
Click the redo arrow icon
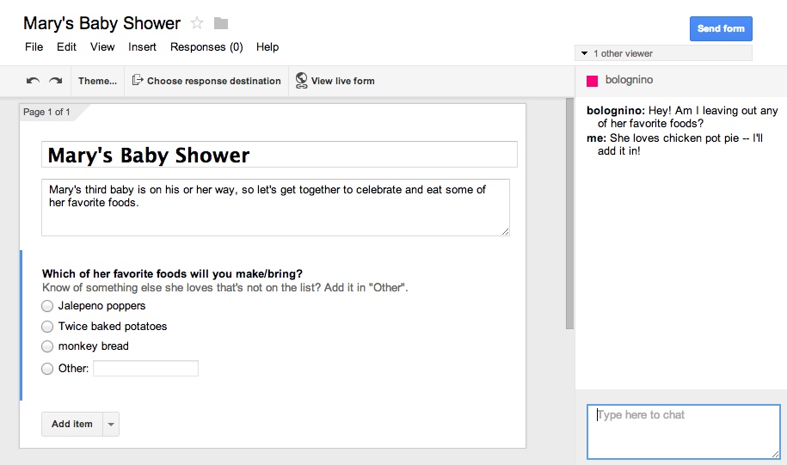click(55, 81)
